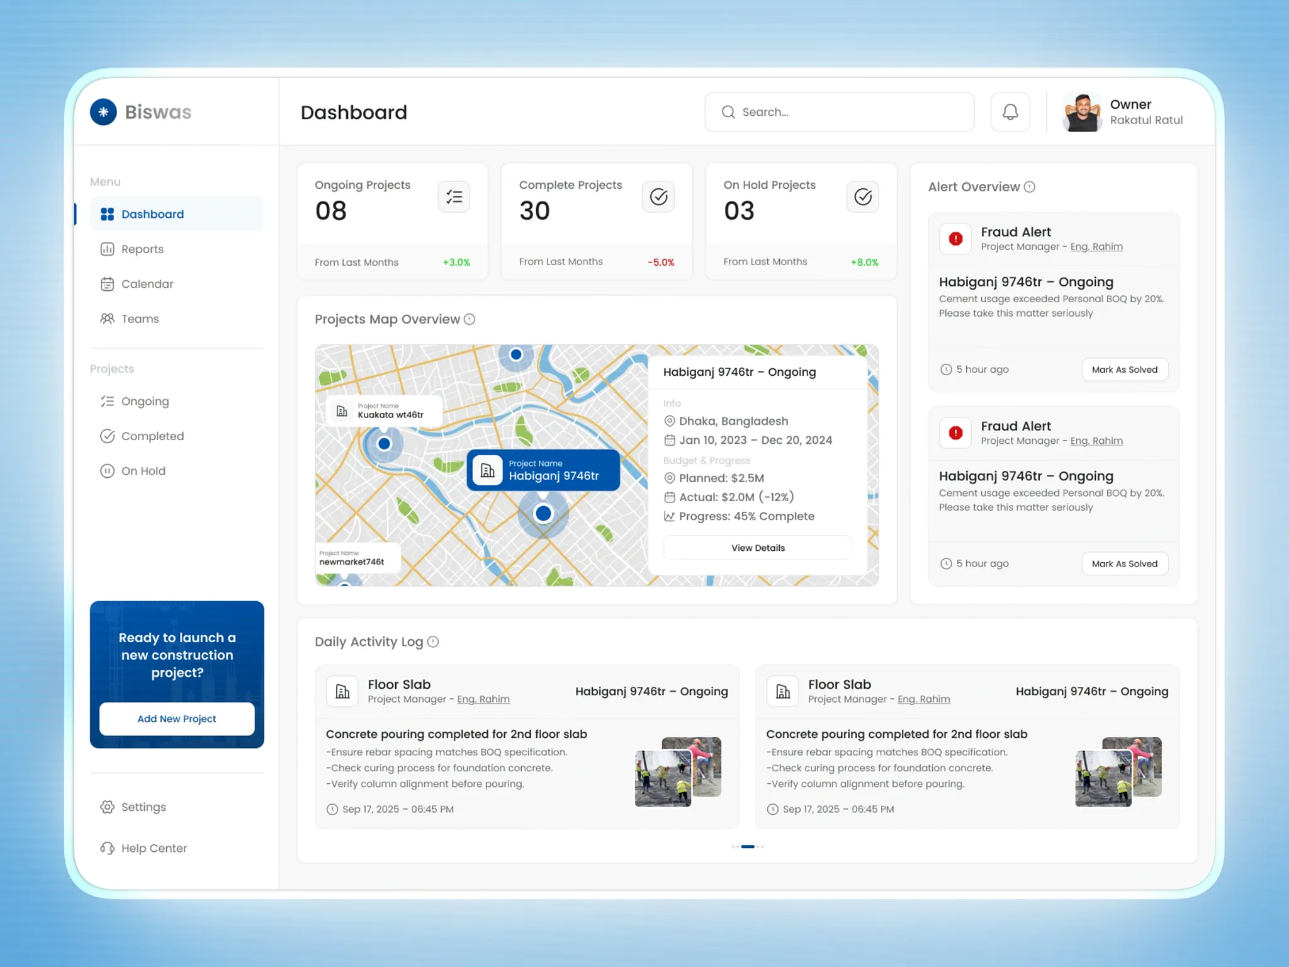Click View Details on the map card
This screenshot has width=1289, height=967.
click(757, 548)
